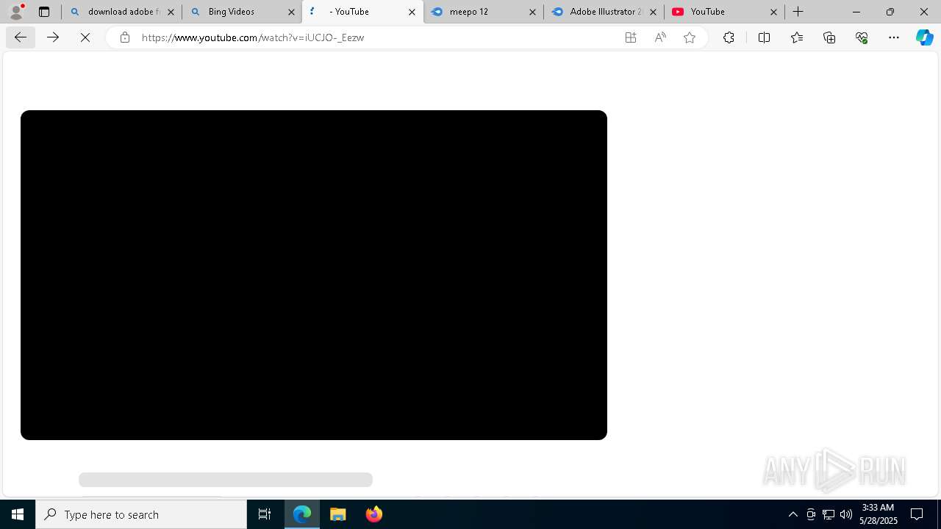The width and height of the screenshot is (941, 529).
Task: Open the Favorites list icon
Action: [797, 37]
